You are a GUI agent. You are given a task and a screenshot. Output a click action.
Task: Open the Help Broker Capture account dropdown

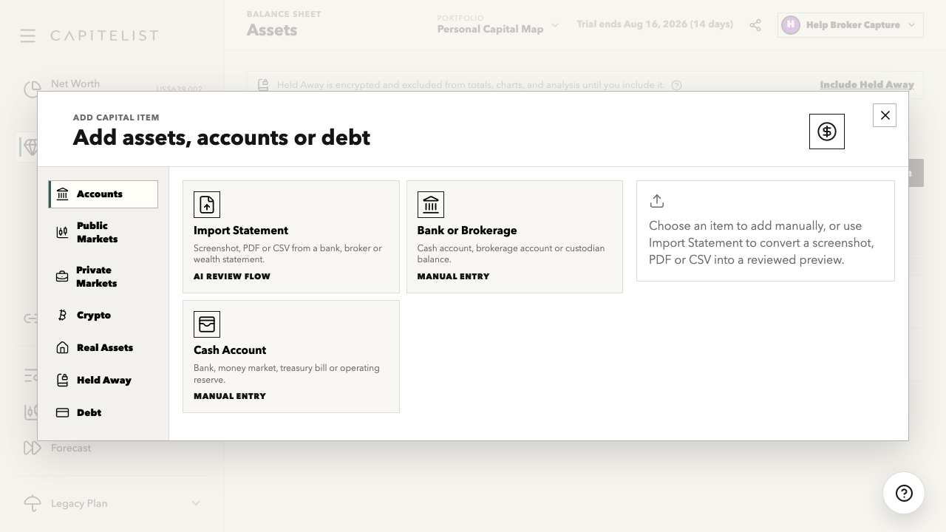[851, 24]
